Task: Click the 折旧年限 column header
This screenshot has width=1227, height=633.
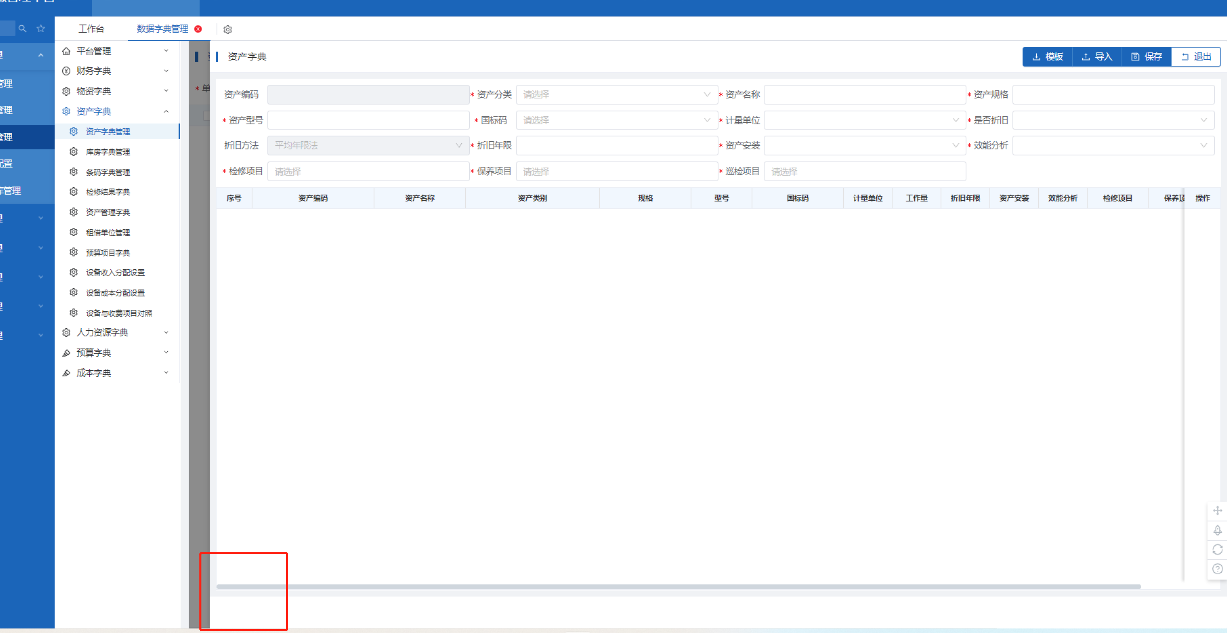Action: (965, 198)
